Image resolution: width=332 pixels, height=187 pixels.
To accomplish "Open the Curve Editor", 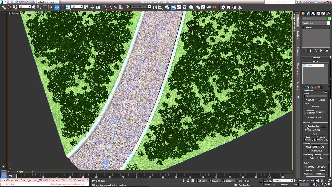I will click(179, 8).
